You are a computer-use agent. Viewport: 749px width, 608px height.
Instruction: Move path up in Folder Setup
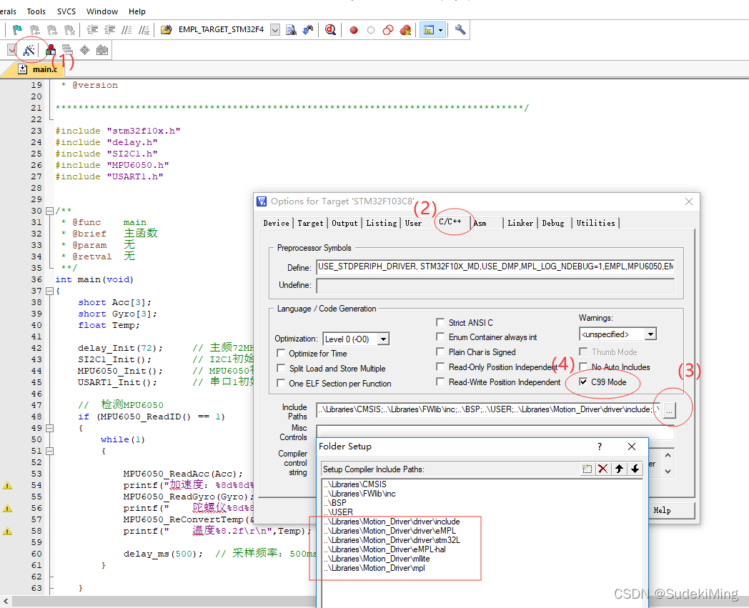[619, 469]
